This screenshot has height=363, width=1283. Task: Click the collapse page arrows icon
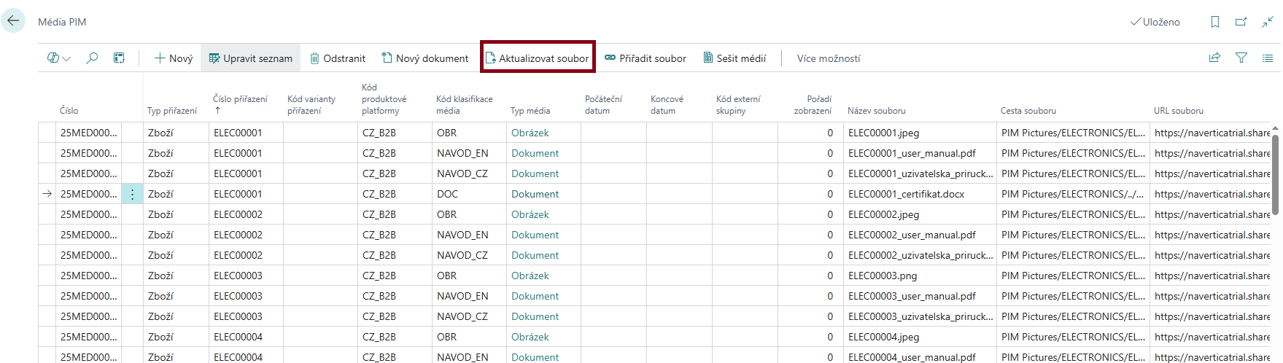1268,22
